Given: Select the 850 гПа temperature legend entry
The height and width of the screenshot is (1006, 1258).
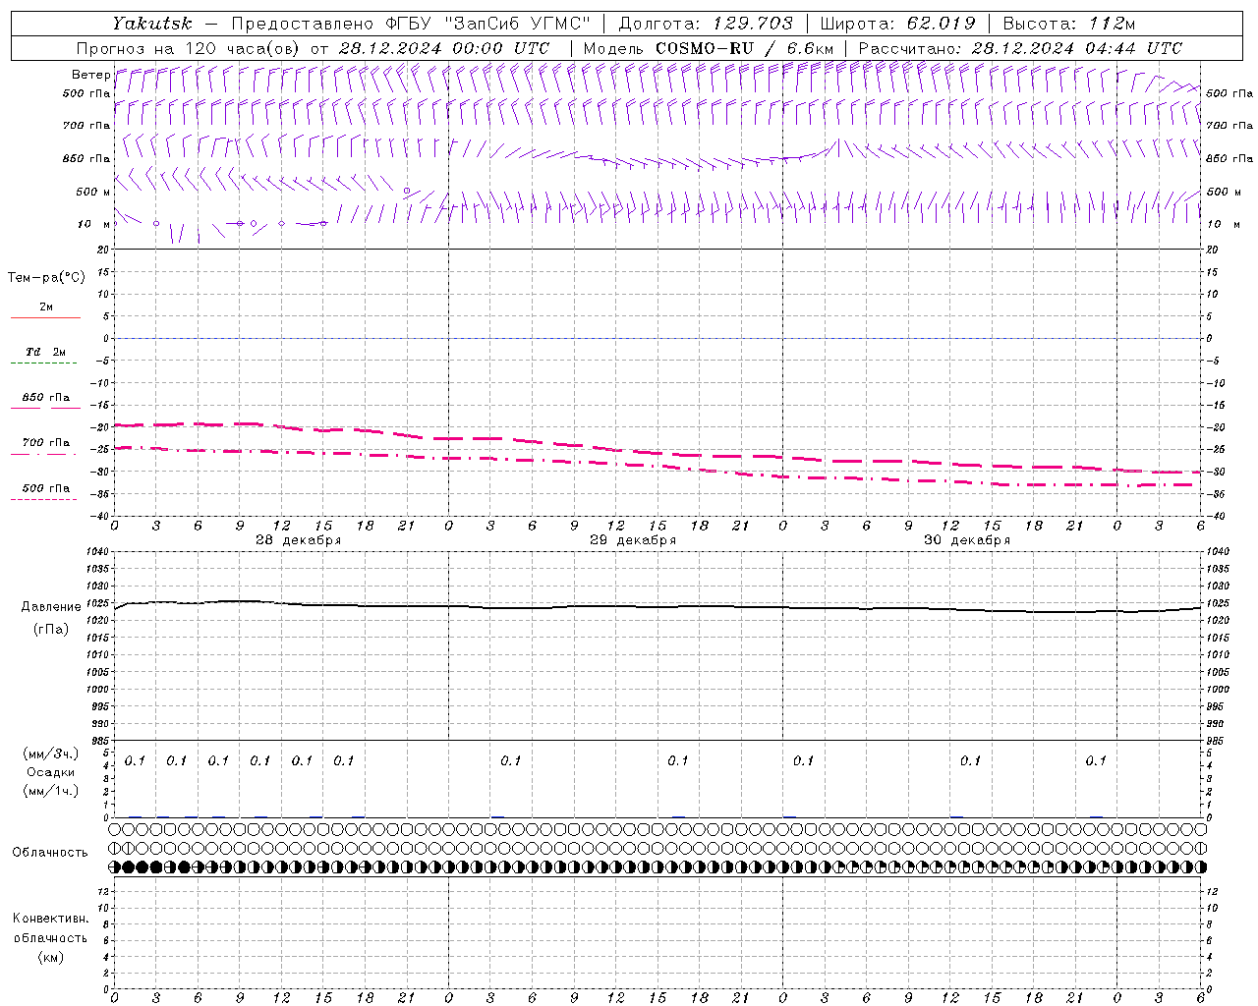Looking at the screenshot, I should point(45,399).
